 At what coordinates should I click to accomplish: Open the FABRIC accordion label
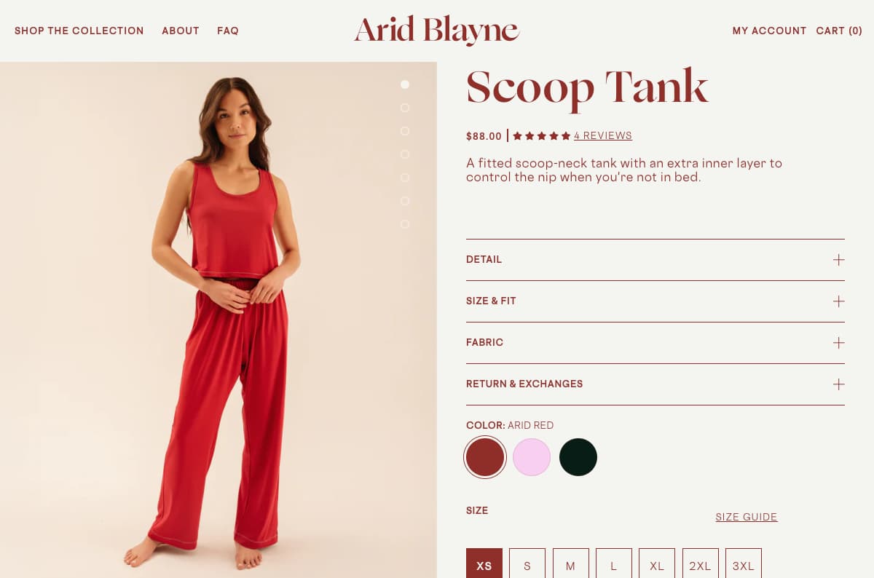pyautogui.click(x=484, y=343)
